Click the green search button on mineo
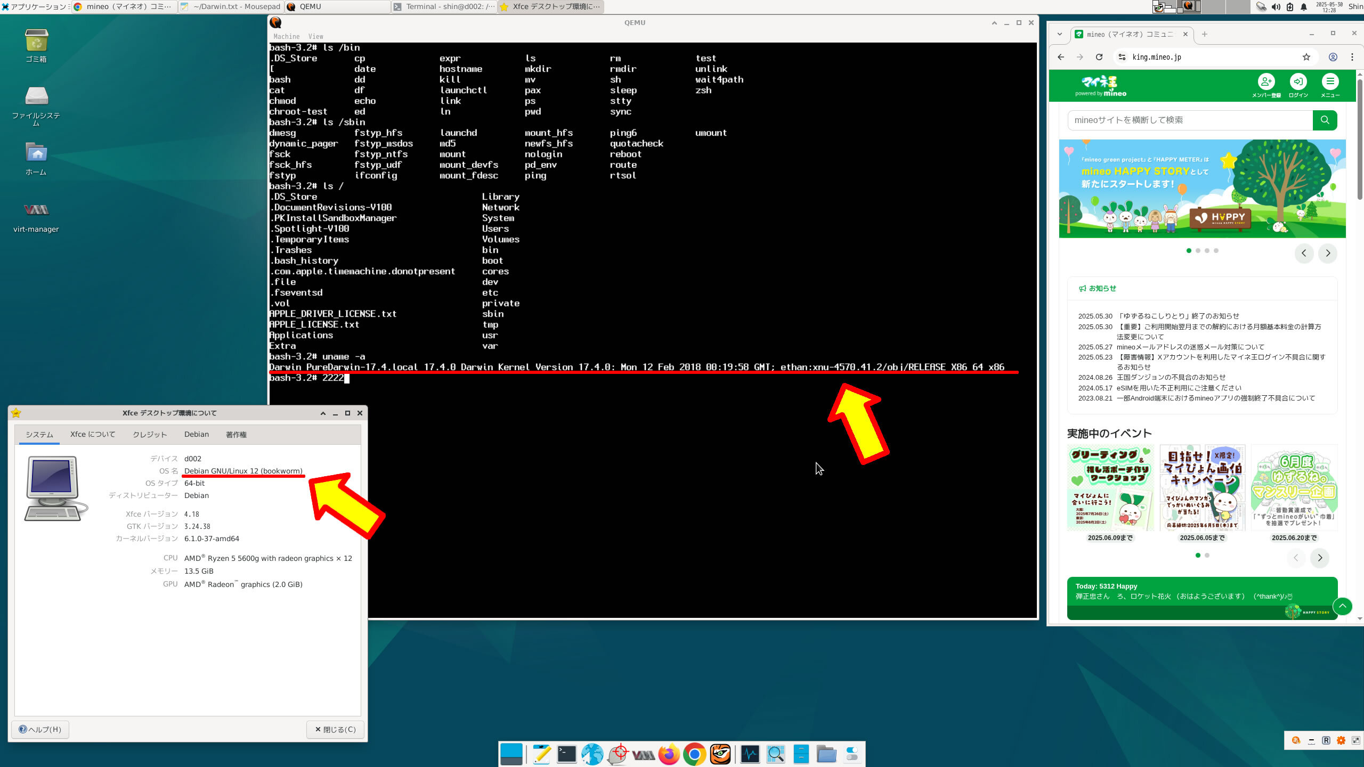The height and width of the screenshot is (767, 1364). click(x=1325, y=120)
